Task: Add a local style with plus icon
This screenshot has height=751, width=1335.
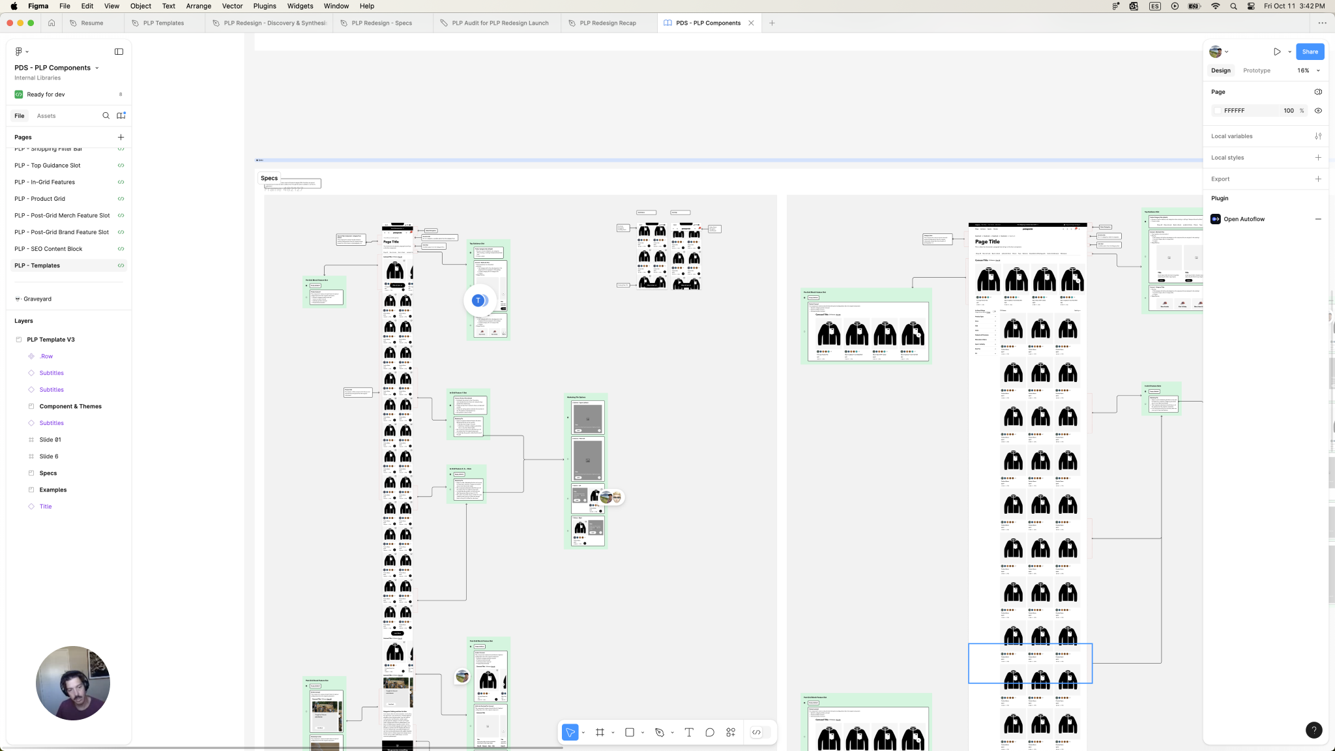Action: pos(1318,158)
